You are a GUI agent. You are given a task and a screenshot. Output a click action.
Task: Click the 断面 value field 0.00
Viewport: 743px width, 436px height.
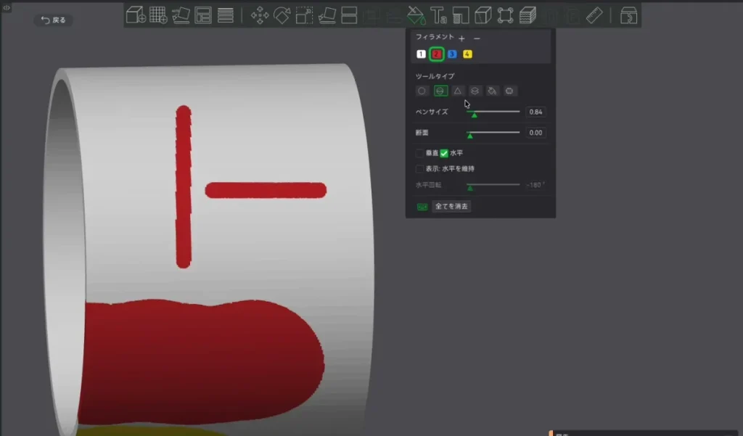pos(536,133)
